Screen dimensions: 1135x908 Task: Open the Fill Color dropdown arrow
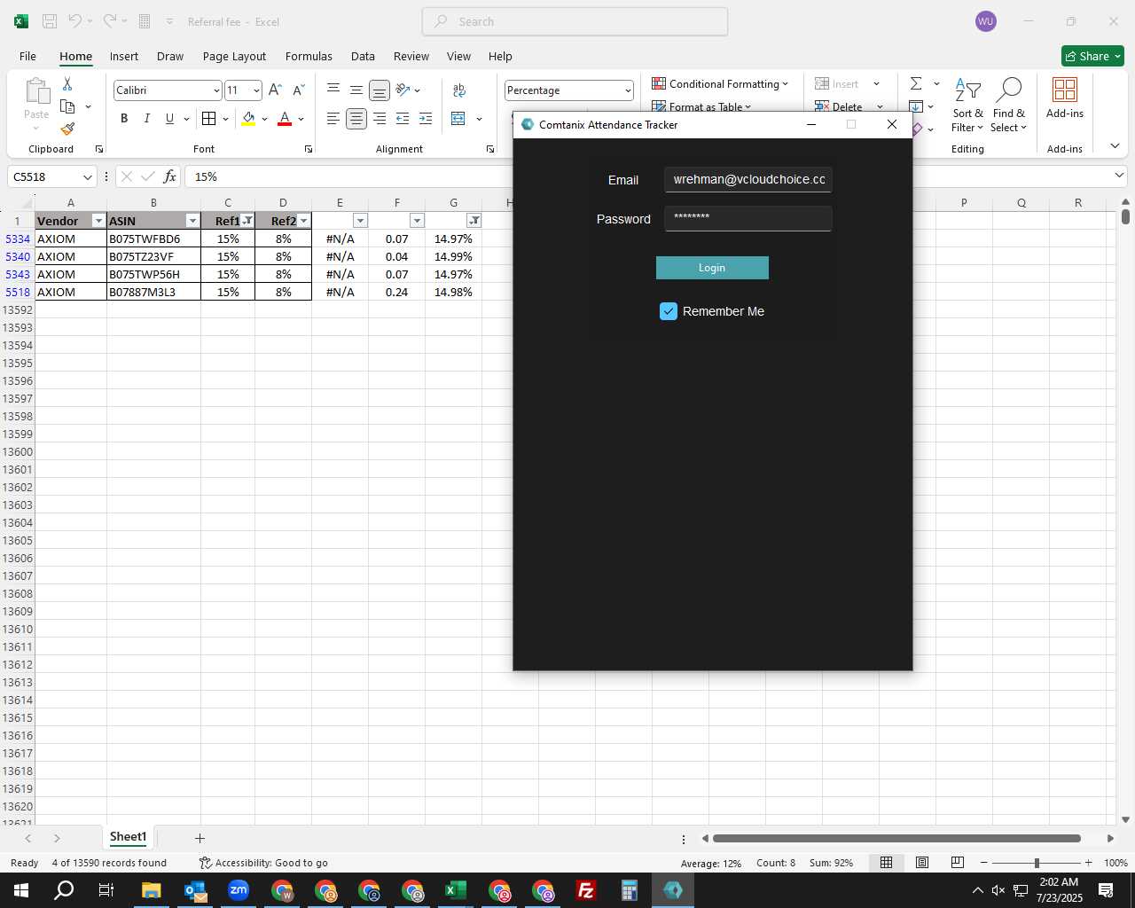click(x=264, y=119)
